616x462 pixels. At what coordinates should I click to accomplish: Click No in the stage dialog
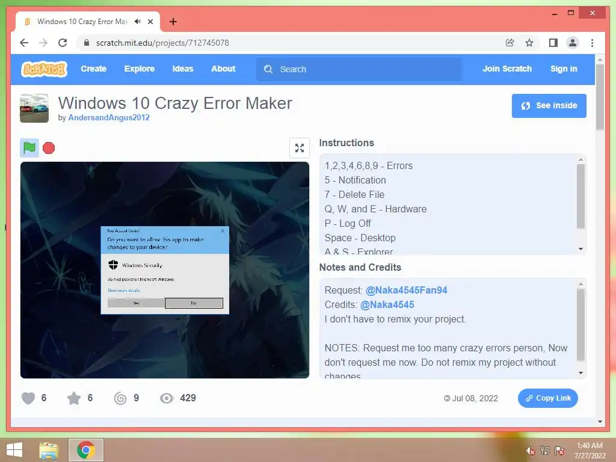click(194, 303)
